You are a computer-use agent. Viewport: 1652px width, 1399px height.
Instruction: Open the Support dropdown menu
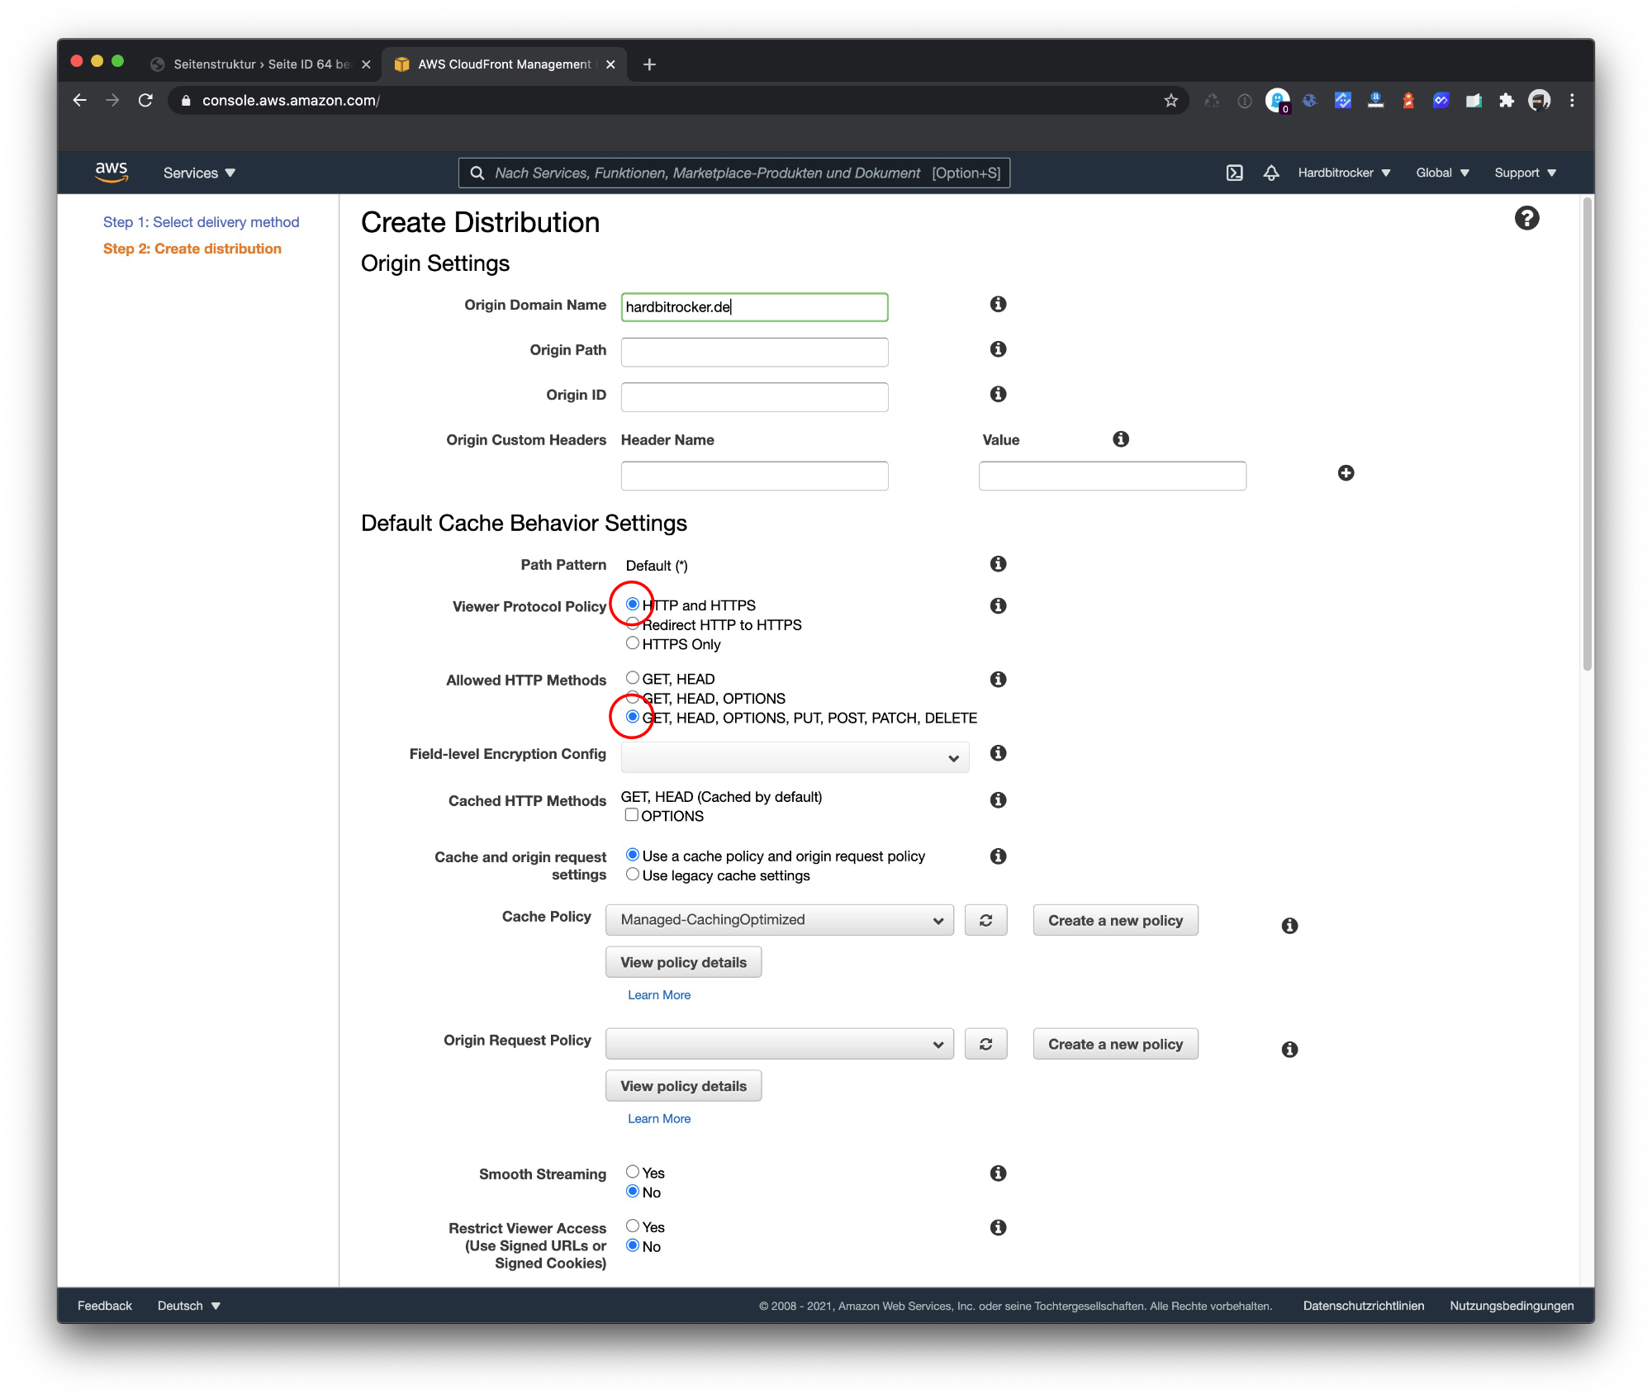1525,173
